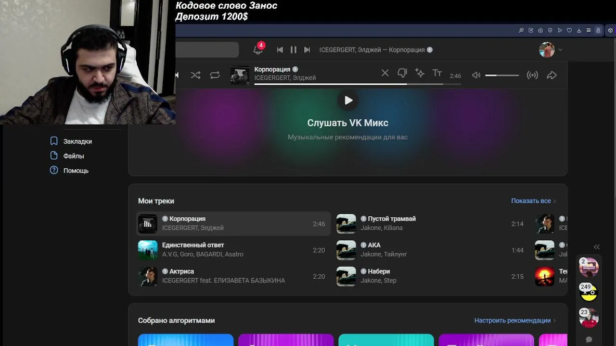The image size is (616, 346).
Task: Remove current track with the X icon
Action: click(x=385, y=73)
